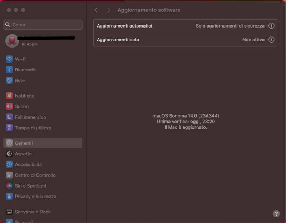Click the Bluetooth icon in sidebar
286x223 pixels.
pos(9,70)
